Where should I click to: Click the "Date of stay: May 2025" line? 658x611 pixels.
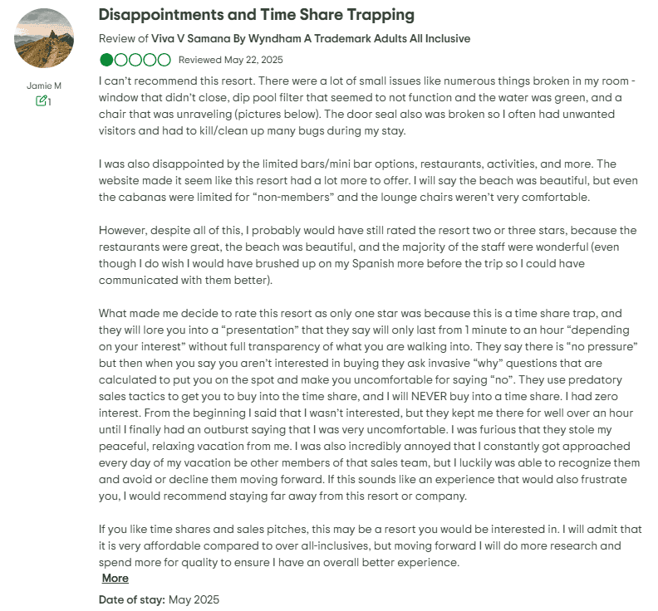pyautogui.click(x=159, y=599)
